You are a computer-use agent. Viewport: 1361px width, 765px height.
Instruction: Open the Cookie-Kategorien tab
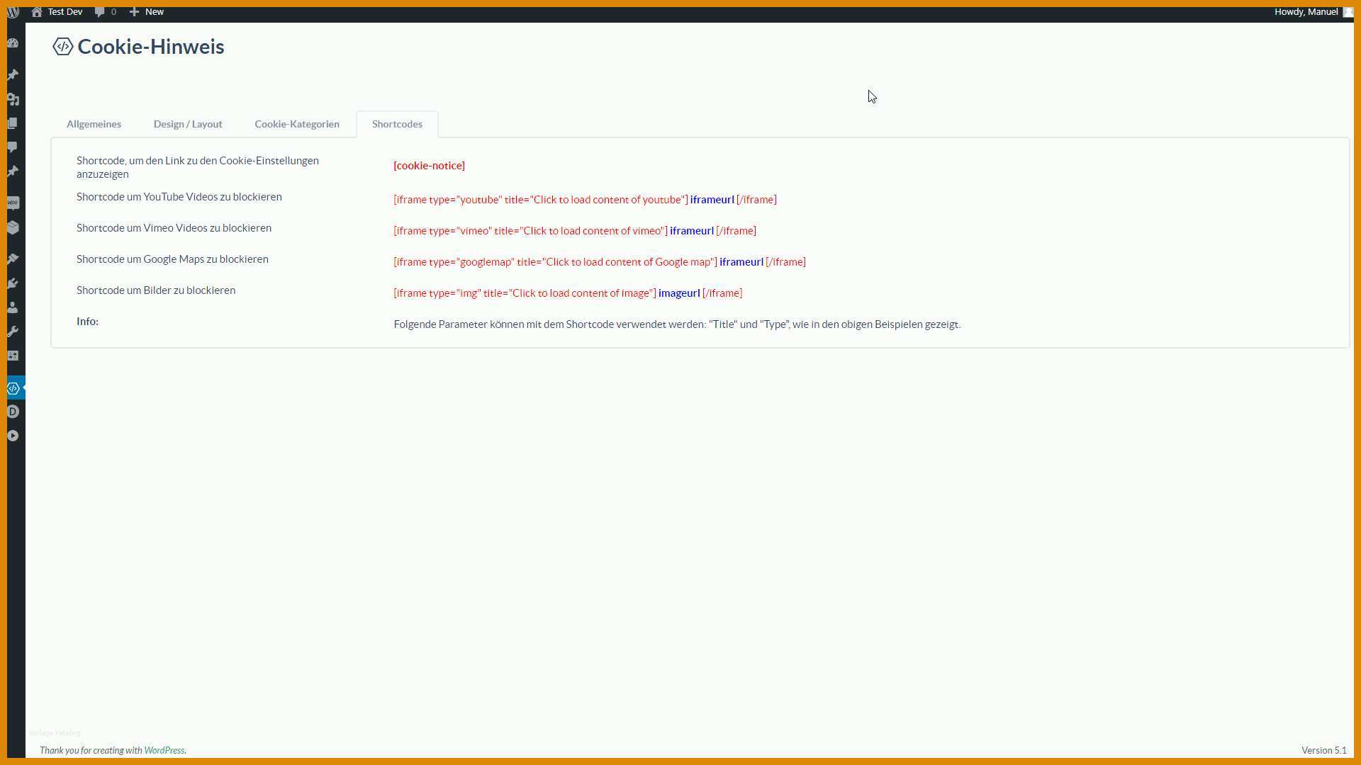[297, 124]
